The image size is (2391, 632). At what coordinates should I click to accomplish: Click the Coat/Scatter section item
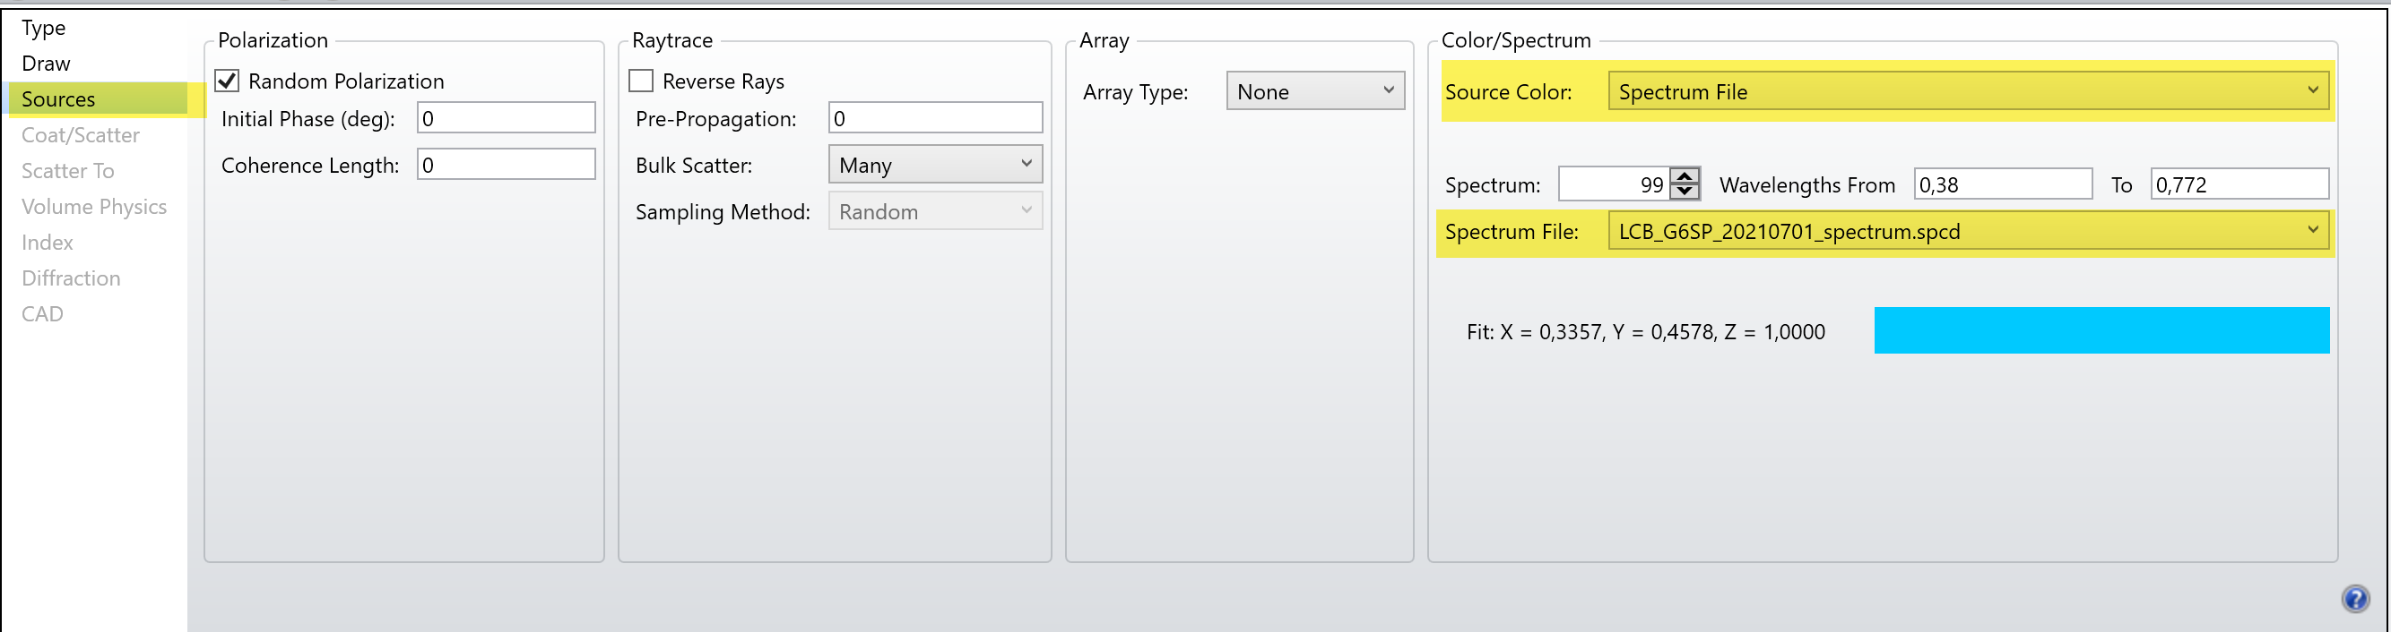pos(81,135)
